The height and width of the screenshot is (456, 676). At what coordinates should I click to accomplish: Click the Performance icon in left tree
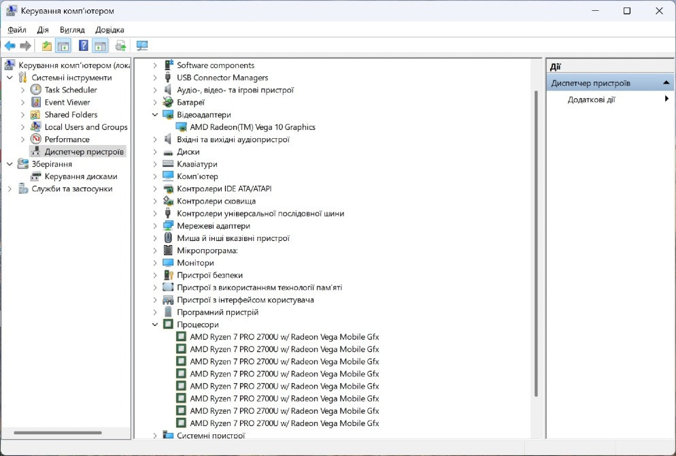36,140
